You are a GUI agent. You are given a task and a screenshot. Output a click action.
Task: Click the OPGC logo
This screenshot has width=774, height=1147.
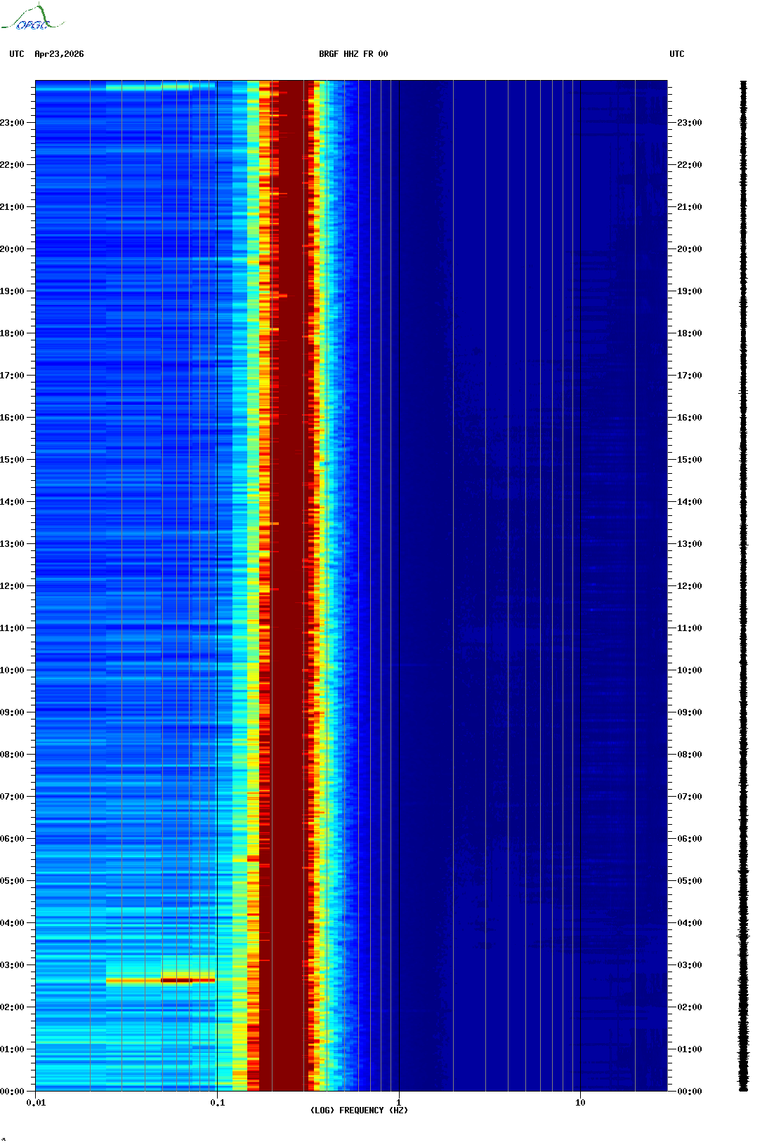(x=32, y=18)
